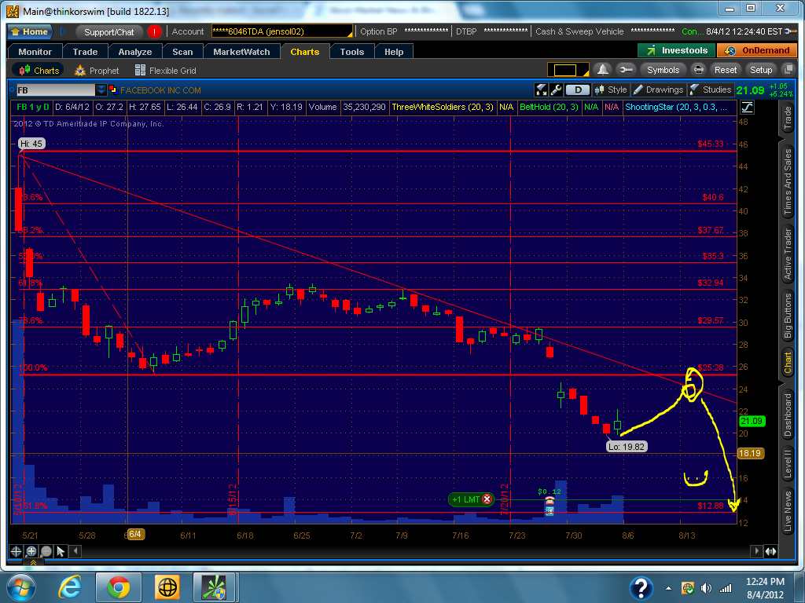Switch to the Trade tab
The height and width of the screenshot is (603, 805).
(x=85, y=52)
